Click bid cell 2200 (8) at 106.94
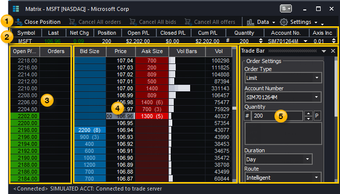 click(x=90, y=130)
